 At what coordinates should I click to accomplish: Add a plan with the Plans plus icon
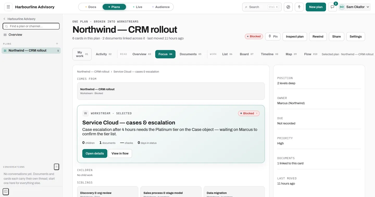[57, 44]
